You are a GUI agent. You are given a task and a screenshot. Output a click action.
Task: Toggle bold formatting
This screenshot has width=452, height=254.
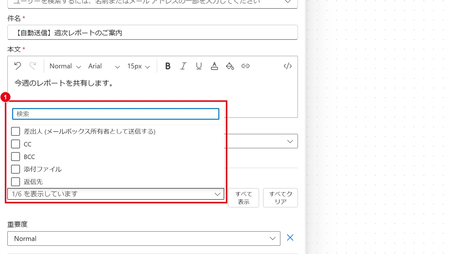tap(168, 66)
